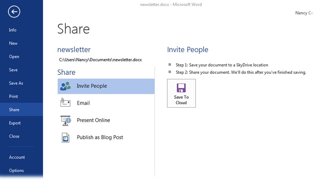Open the Save As page
Image resolution: width=315 pixels, height=180 pixels.
(x=16, y=83)
